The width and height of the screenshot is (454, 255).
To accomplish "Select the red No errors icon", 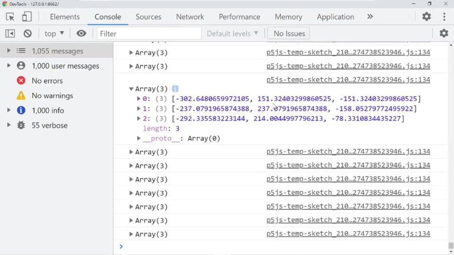I will click(x=21, y=80).
